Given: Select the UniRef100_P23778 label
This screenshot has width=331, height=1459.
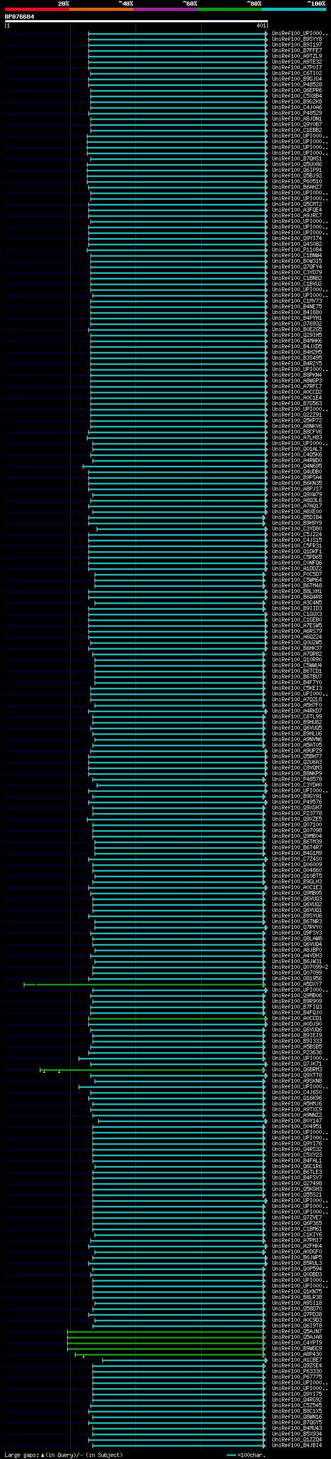Looking at the screenshot, I should click(x=297, y=813).
